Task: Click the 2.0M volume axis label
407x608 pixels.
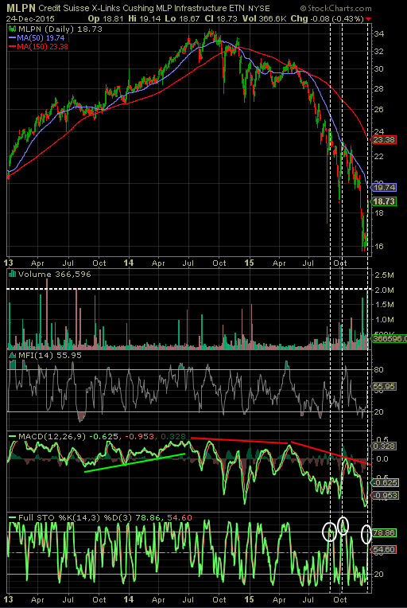Action: pyautogui.click(x=382, y=290)
